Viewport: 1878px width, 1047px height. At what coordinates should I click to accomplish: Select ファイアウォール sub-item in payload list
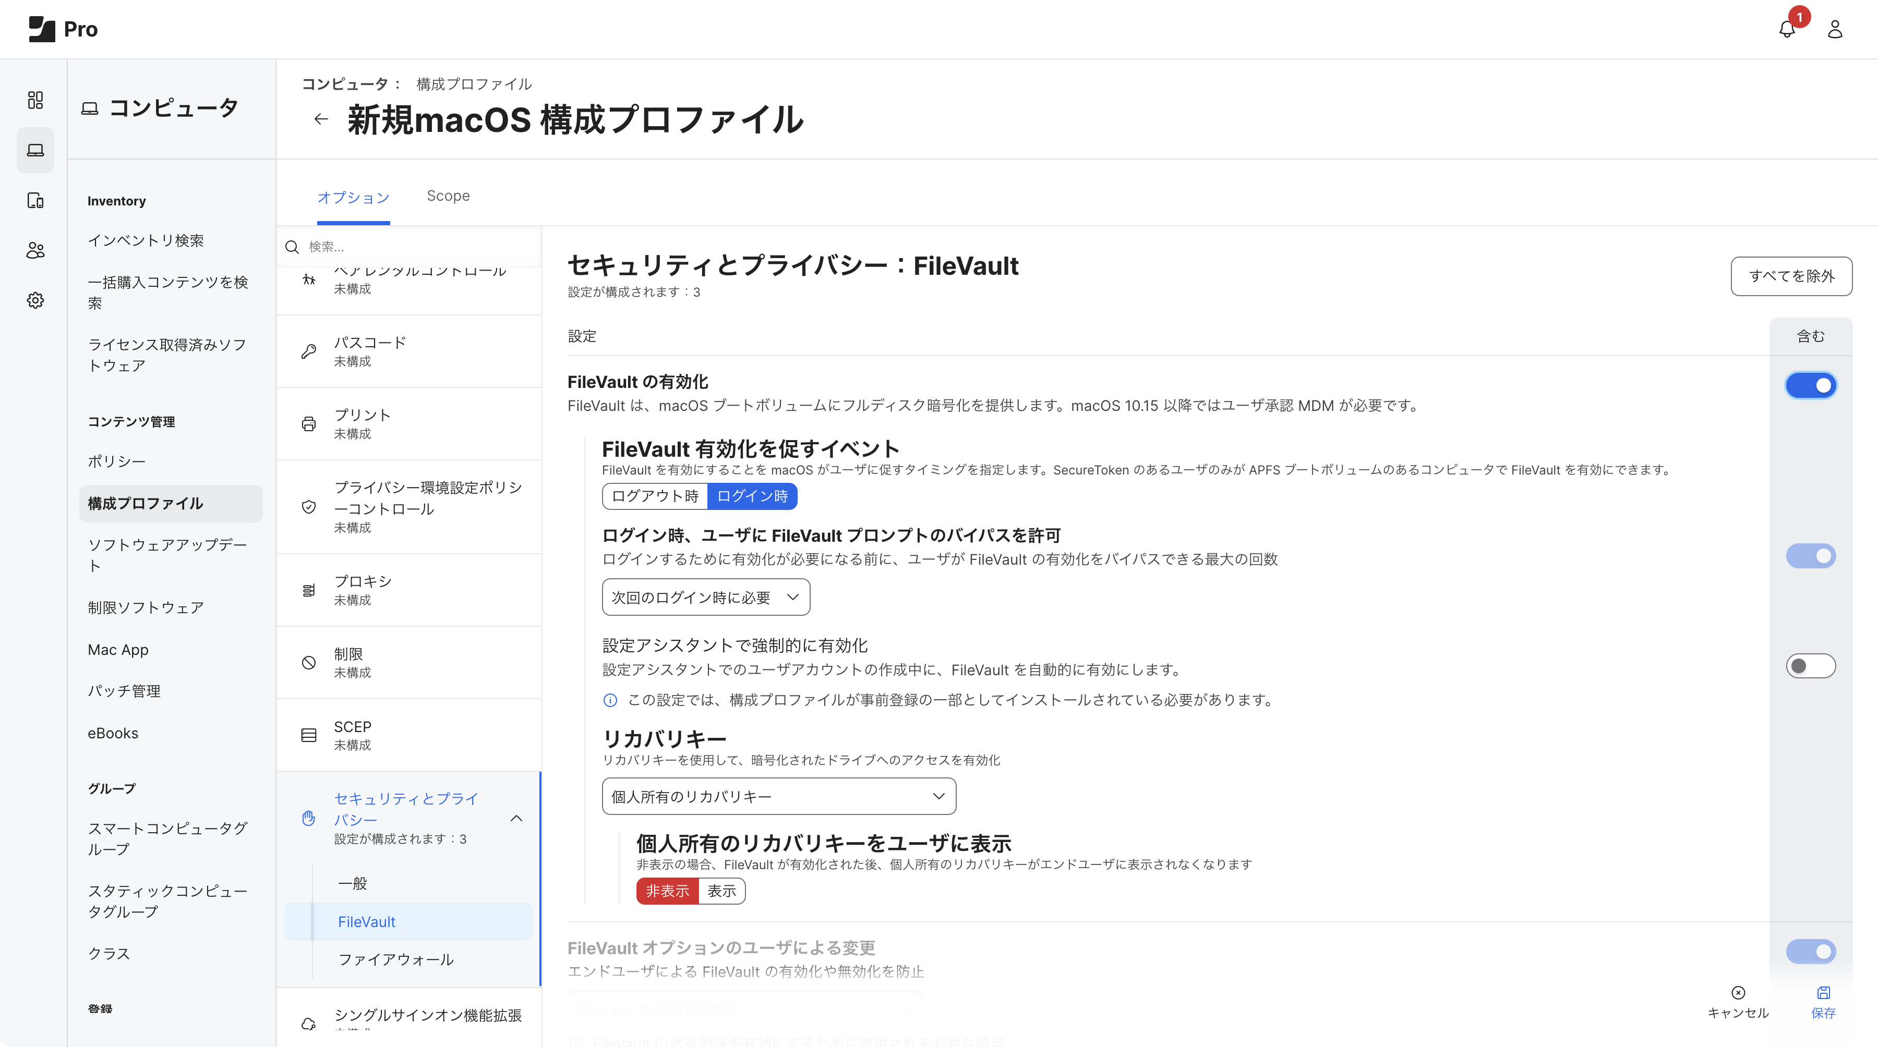(x=396, y=959)
